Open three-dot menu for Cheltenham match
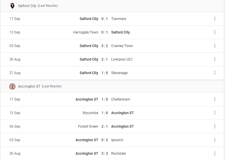Image resolution: width=225 pixels, height=160 pixels. click(215, 99)
